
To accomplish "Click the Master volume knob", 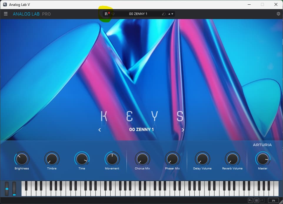I will point(263,159).
